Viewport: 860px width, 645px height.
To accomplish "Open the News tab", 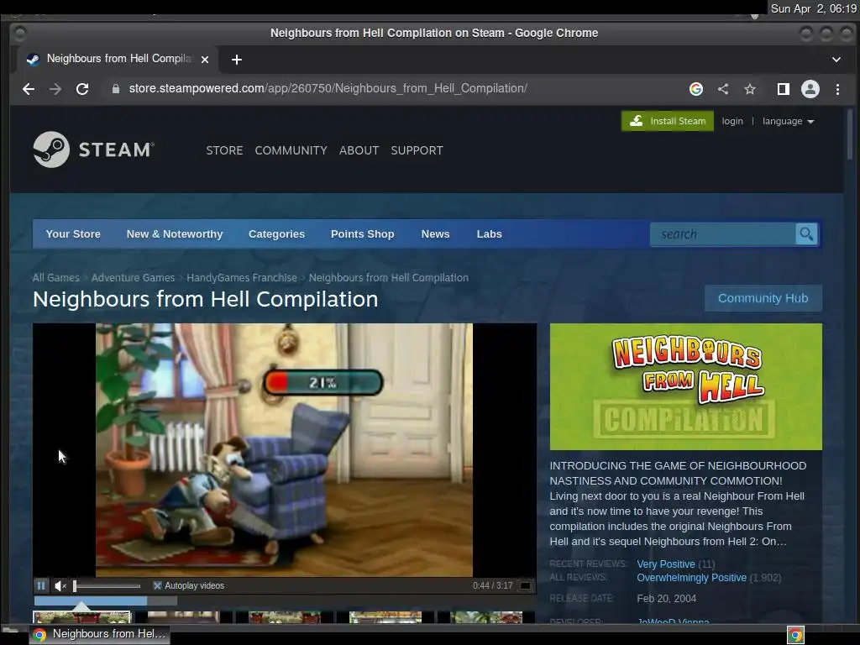I will 436,234.
